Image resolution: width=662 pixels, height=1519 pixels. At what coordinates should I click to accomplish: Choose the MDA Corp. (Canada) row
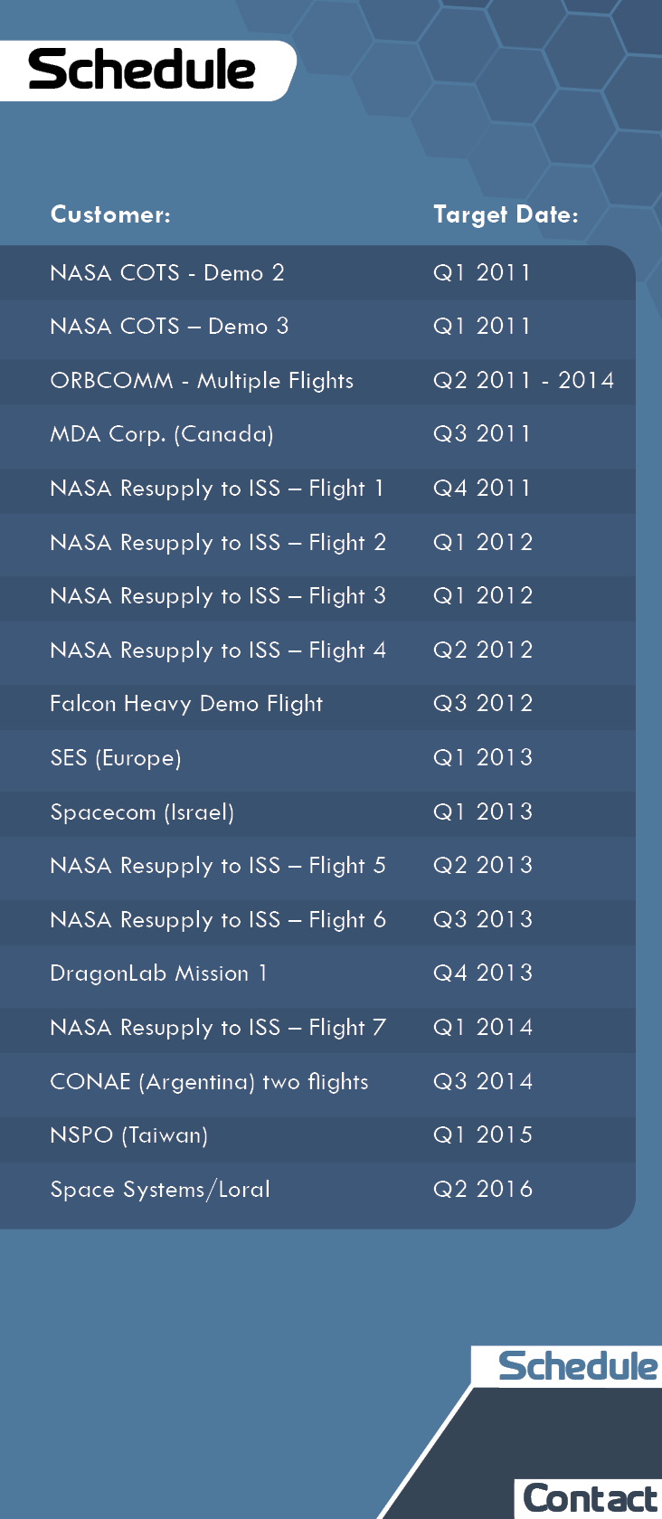click(317, 434)
